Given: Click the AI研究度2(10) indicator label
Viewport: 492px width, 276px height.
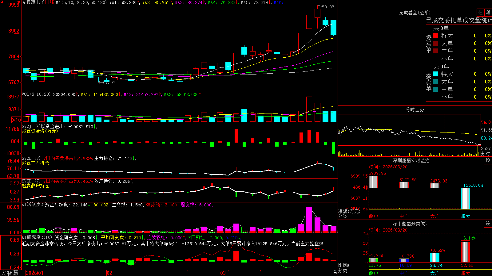Looking at the screenshot, I should pos(37,237).
